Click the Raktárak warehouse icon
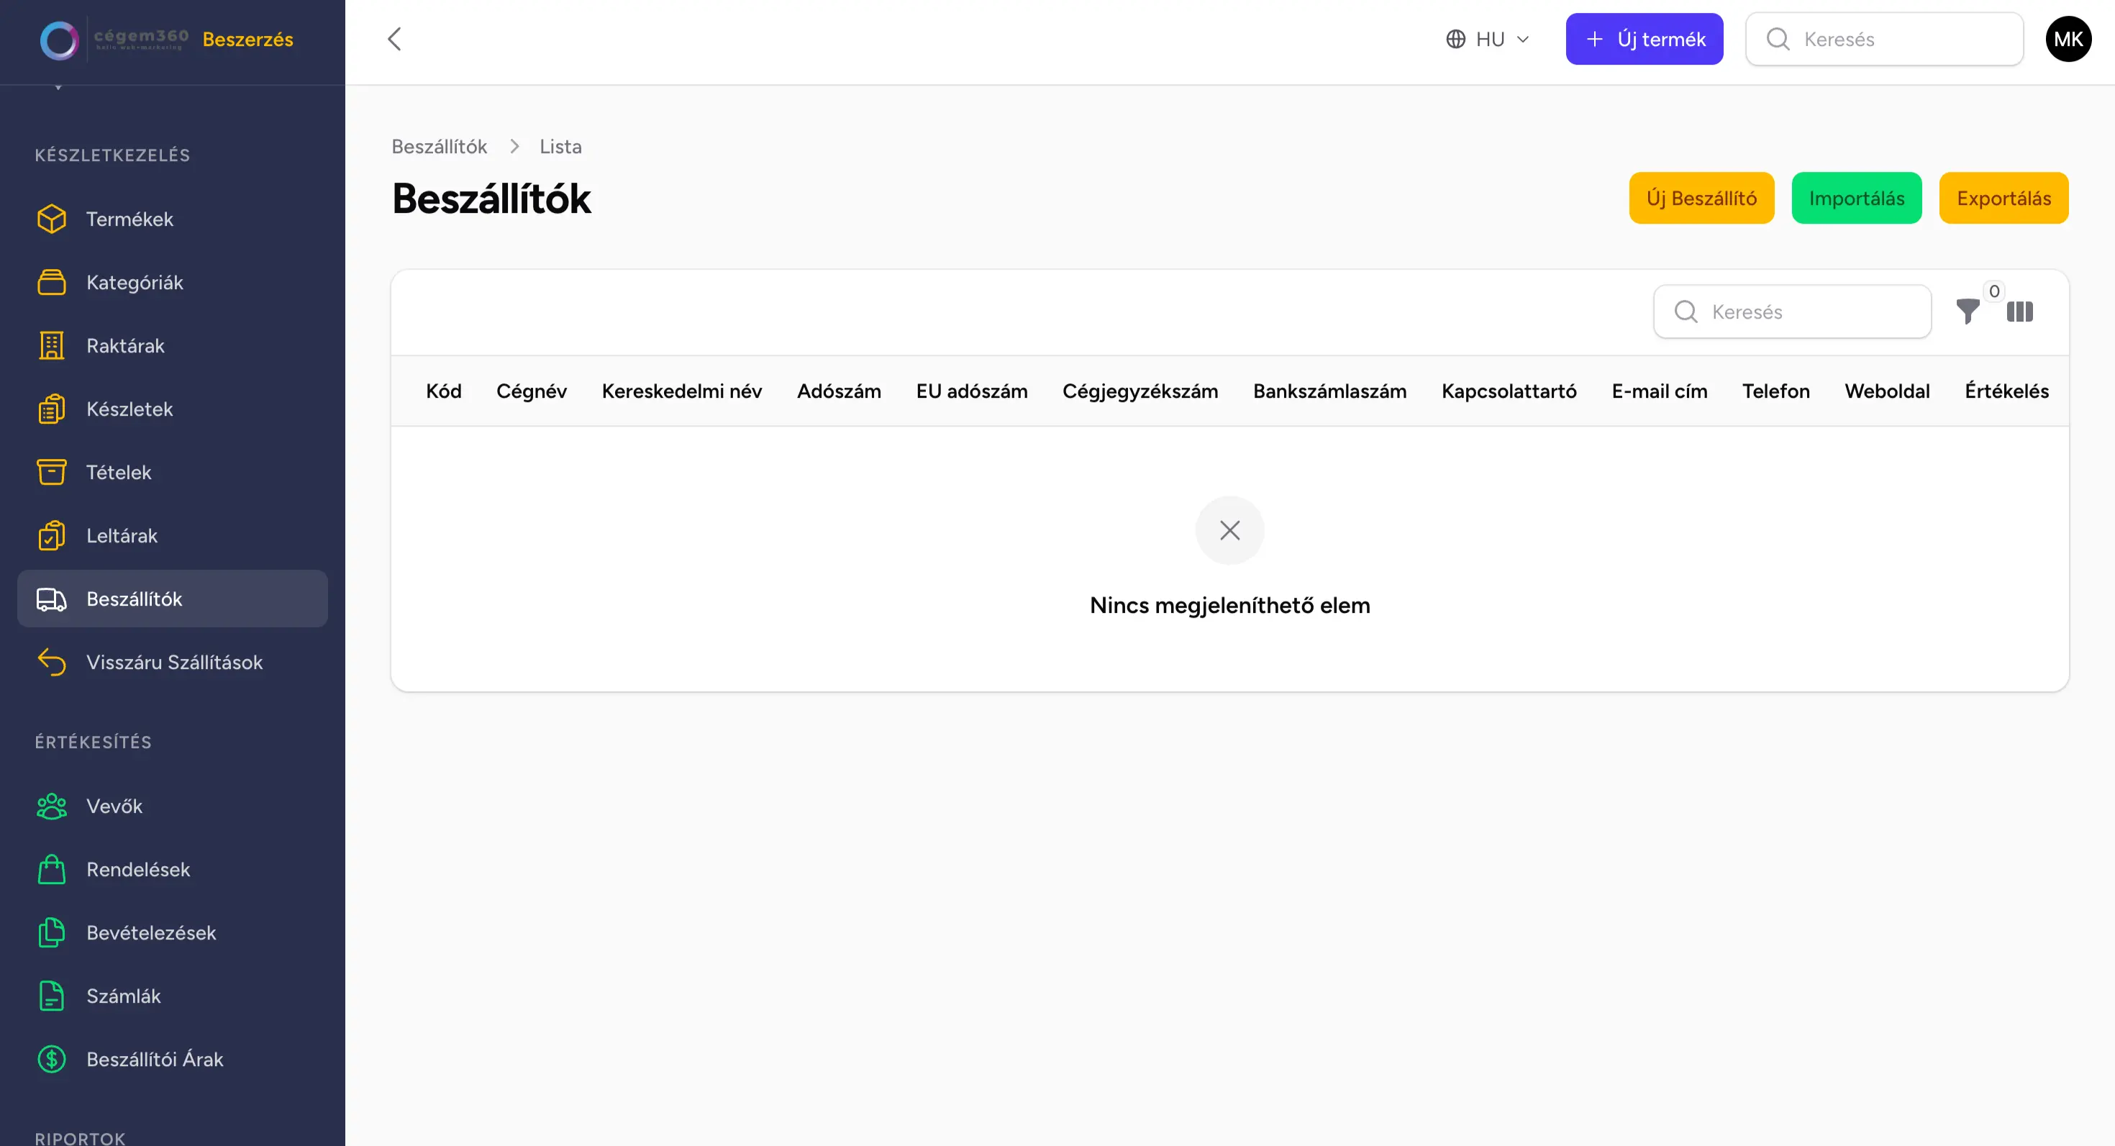Screen dimensions: 2115x1146 click(x=51, y=345)
